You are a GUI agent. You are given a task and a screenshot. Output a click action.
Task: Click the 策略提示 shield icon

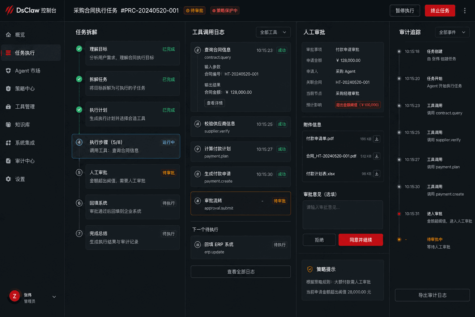pos(310,269)
